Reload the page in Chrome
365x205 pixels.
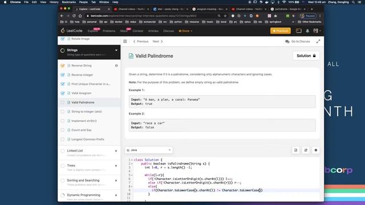(74, 16)
